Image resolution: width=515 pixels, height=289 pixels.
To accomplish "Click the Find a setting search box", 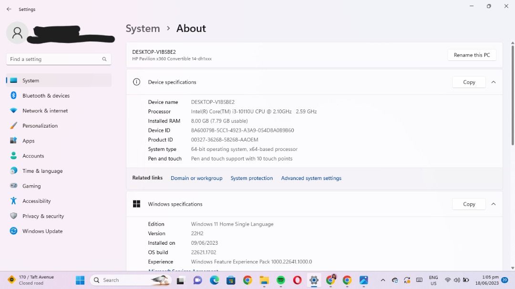I will point(55,59).
